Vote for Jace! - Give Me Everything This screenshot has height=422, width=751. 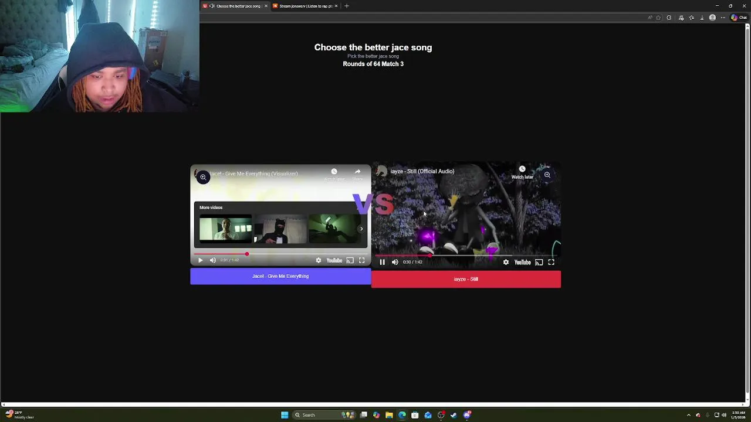[280, 276]
